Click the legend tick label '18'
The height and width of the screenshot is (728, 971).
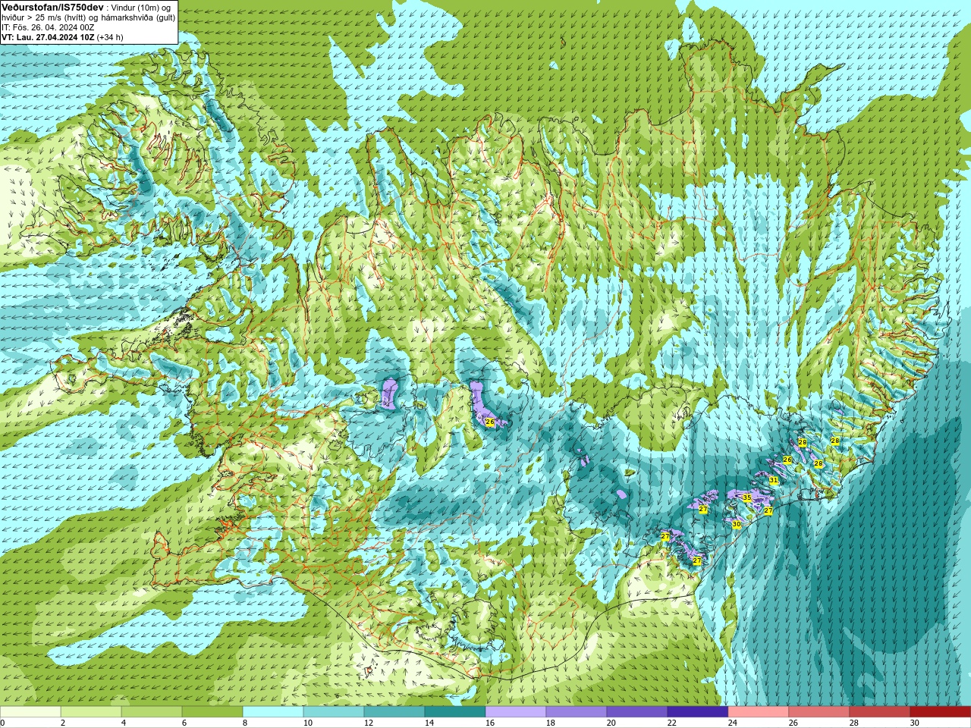click(551, 723)
